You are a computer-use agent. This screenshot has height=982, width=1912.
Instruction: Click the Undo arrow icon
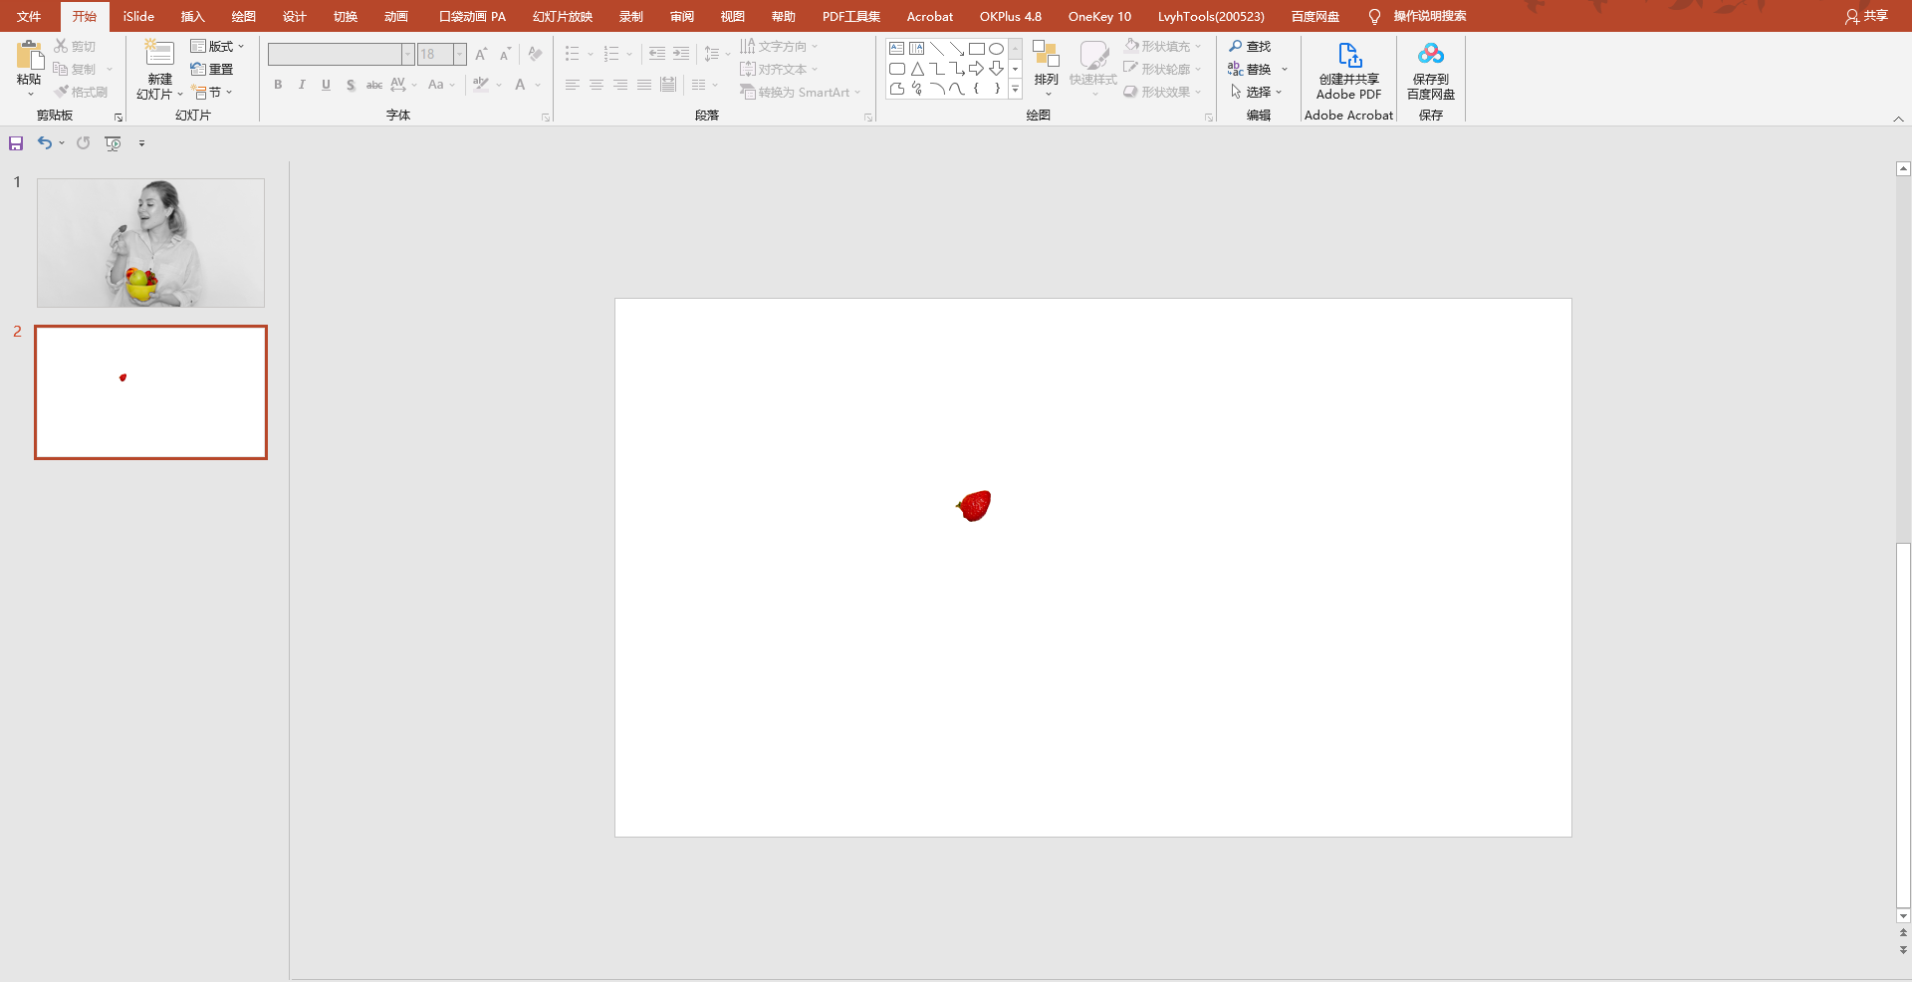[x=45, y=143]
